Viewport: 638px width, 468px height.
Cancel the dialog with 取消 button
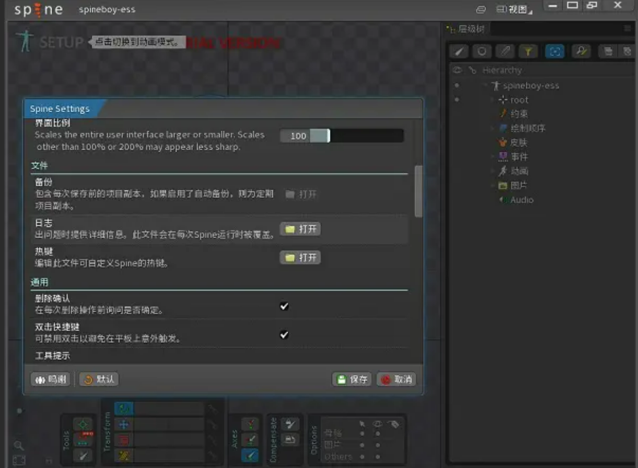pos(396,379)
